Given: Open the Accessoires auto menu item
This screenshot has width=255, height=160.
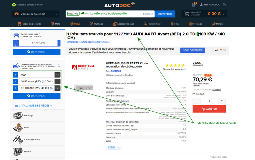Looking at the screenshot, I should [123, 24].
